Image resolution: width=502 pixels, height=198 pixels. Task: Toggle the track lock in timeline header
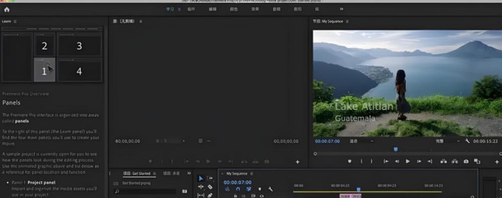pos(235,196)
